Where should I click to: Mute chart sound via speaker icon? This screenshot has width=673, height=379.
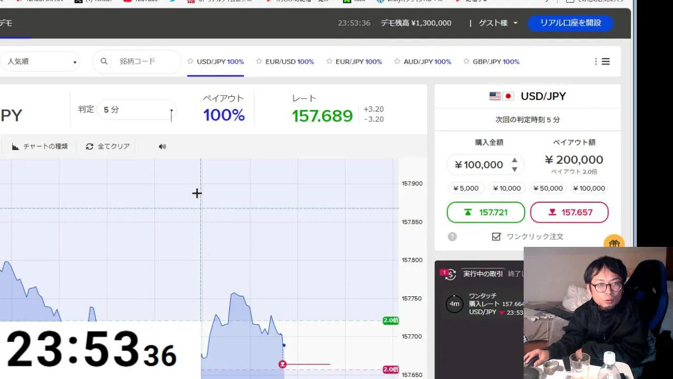pos(162,146)
